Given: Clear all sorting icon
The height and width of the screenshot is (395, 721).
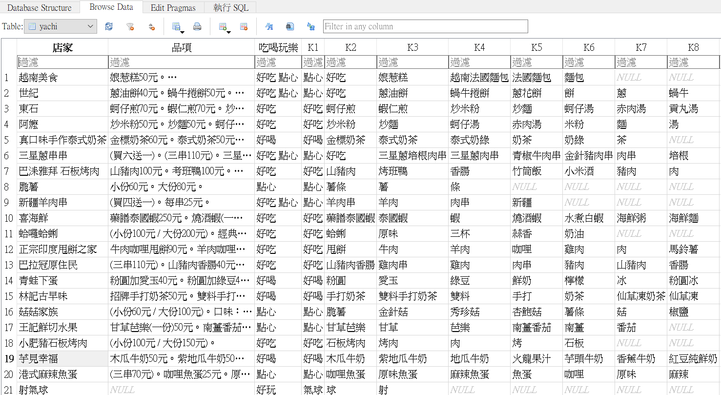Looking at the screenshot, I should pyautogui.click(x=151, y=26).
